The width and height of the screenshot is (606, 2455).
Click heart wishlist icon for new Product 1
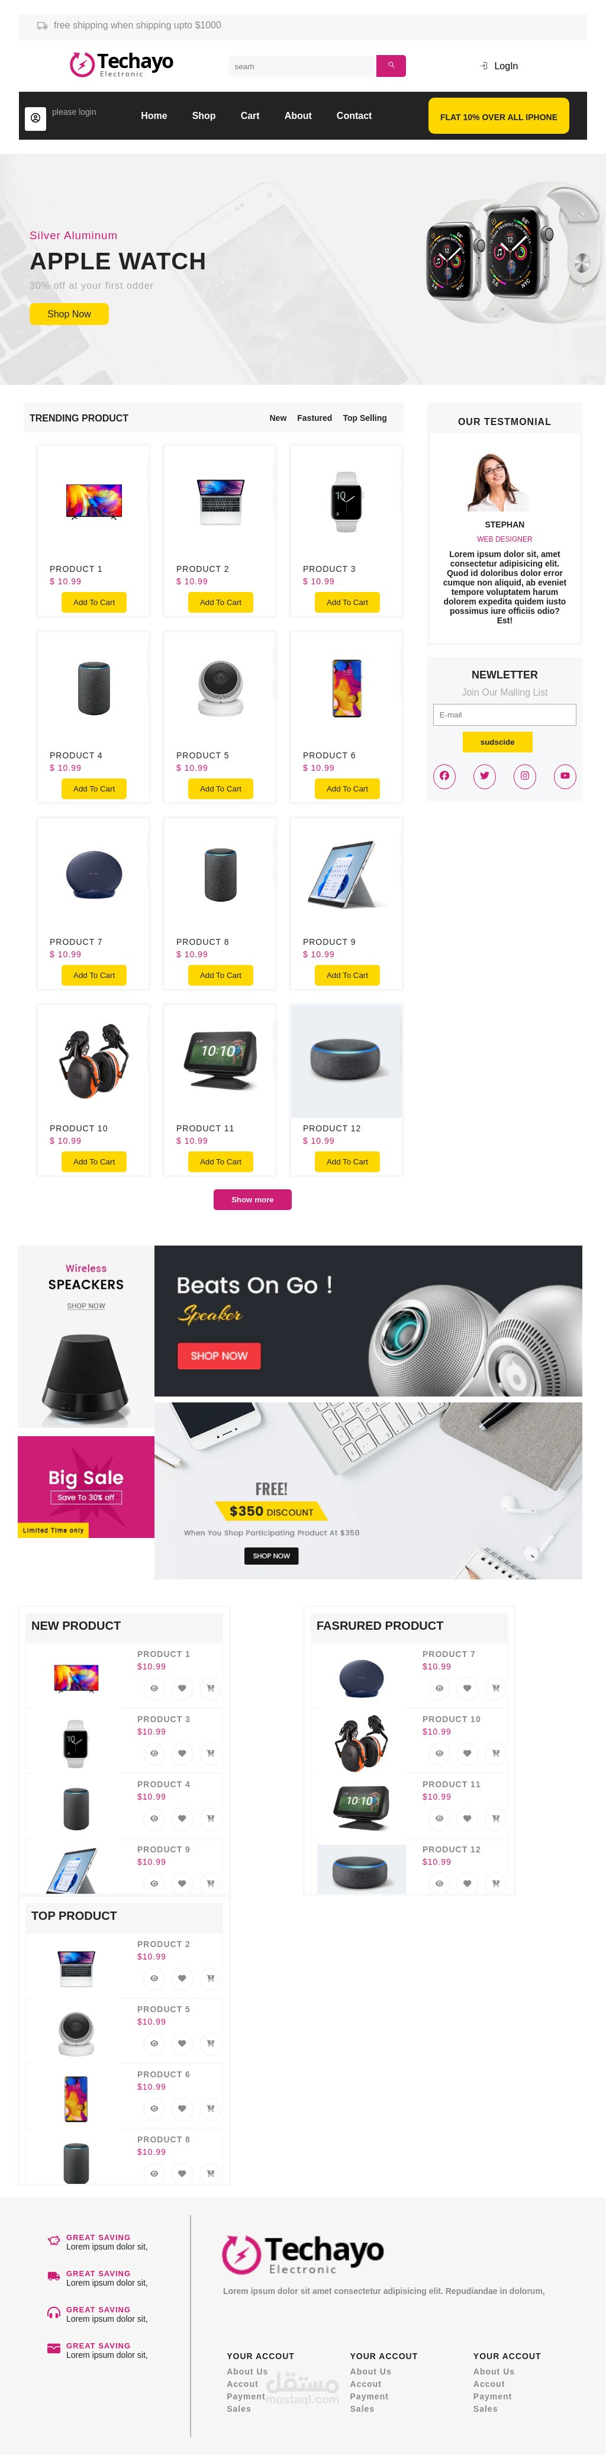(x=182, y=1688)
